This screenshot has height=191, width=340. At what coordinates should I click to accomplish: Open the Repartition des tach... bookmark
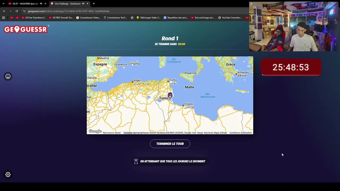176,18
